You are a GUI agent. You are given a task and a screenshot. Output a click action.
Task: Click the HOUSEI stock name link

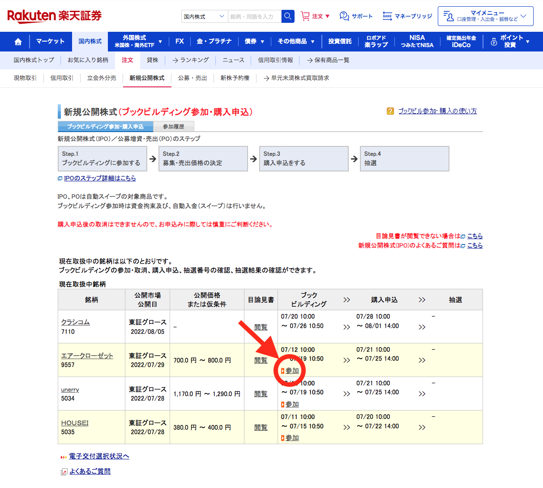[x=75, y=423]
